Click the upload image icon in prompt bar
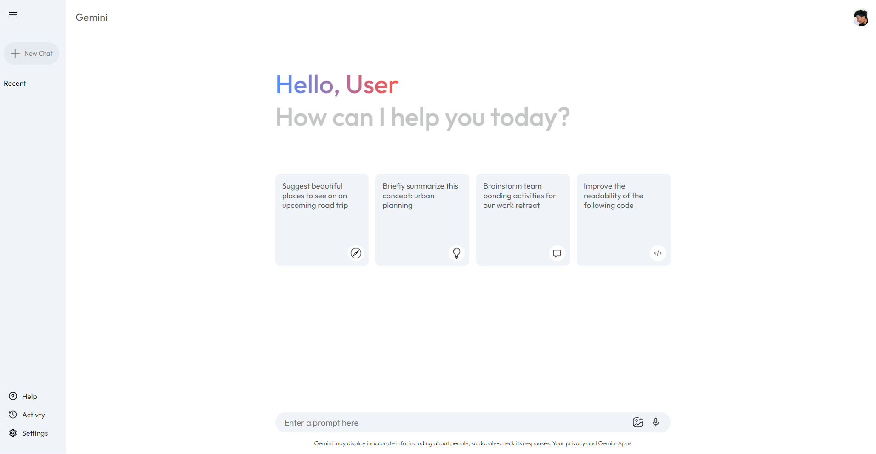 637,422
